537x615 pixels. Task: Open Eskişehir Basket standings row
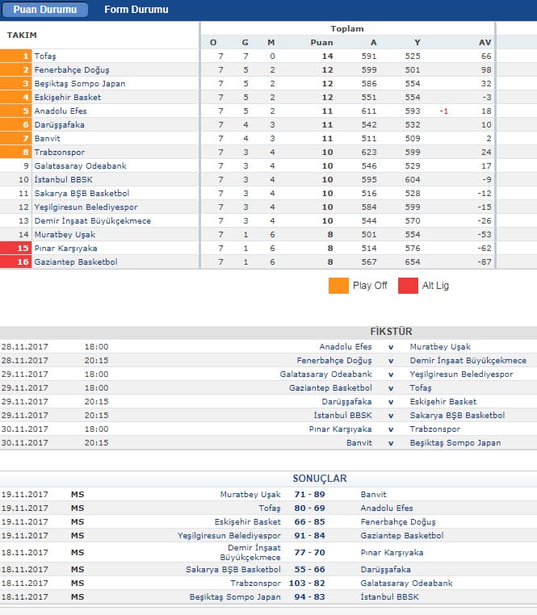[x=68, y=98]
